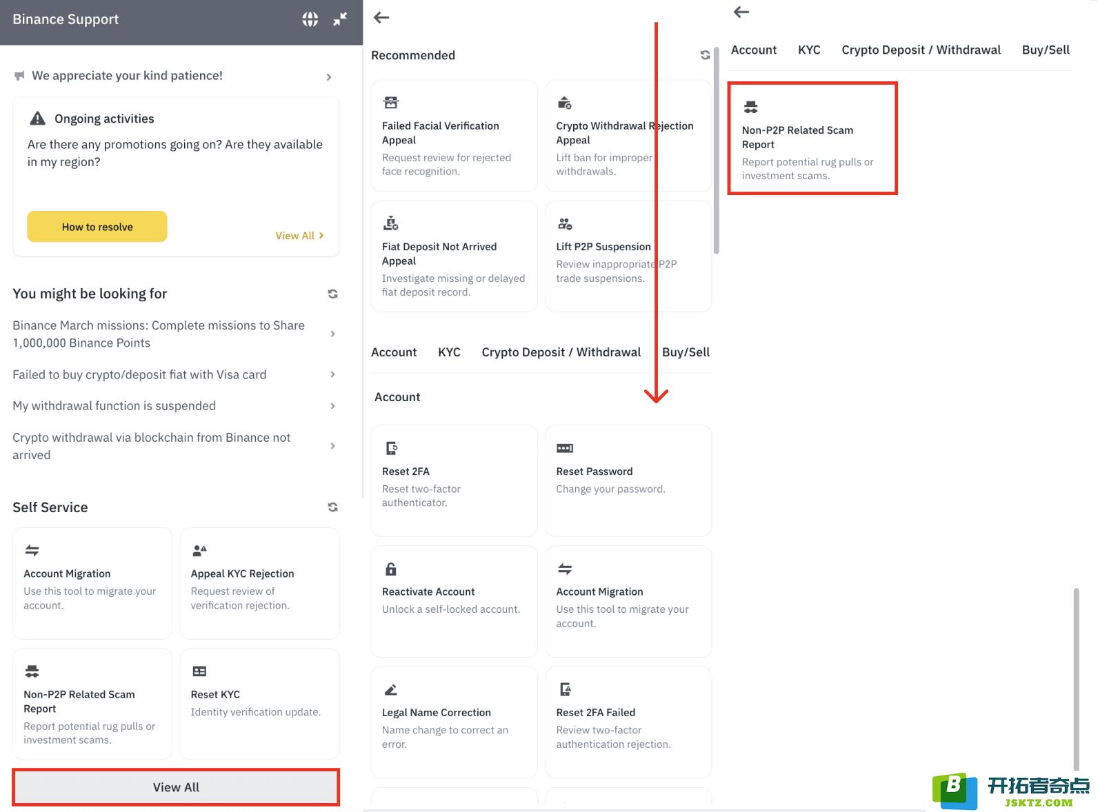Click the Ongoing activities warning triangle icon
The height and width of the screenshot is (812, 1098).
(x=37, y=119)
